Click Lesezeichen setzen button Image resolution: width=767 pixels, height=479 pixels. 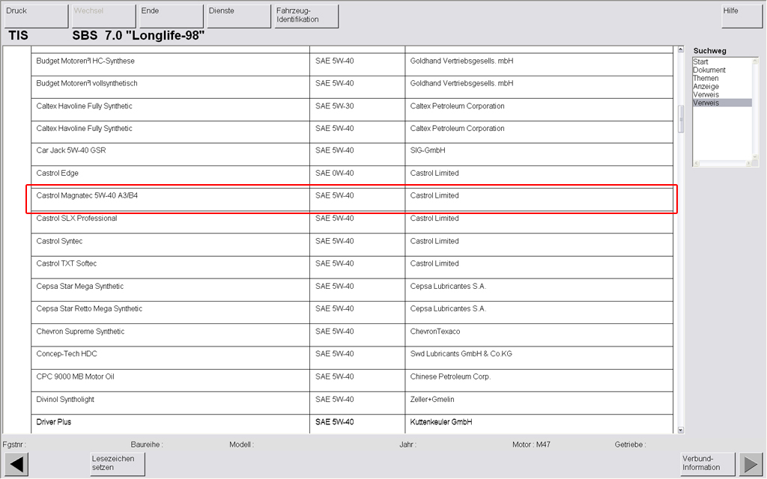118,463
